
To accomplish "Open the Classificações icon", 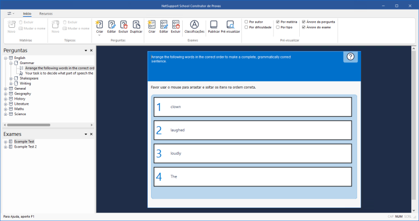I will pyautogui.click(x=194, y=24).
